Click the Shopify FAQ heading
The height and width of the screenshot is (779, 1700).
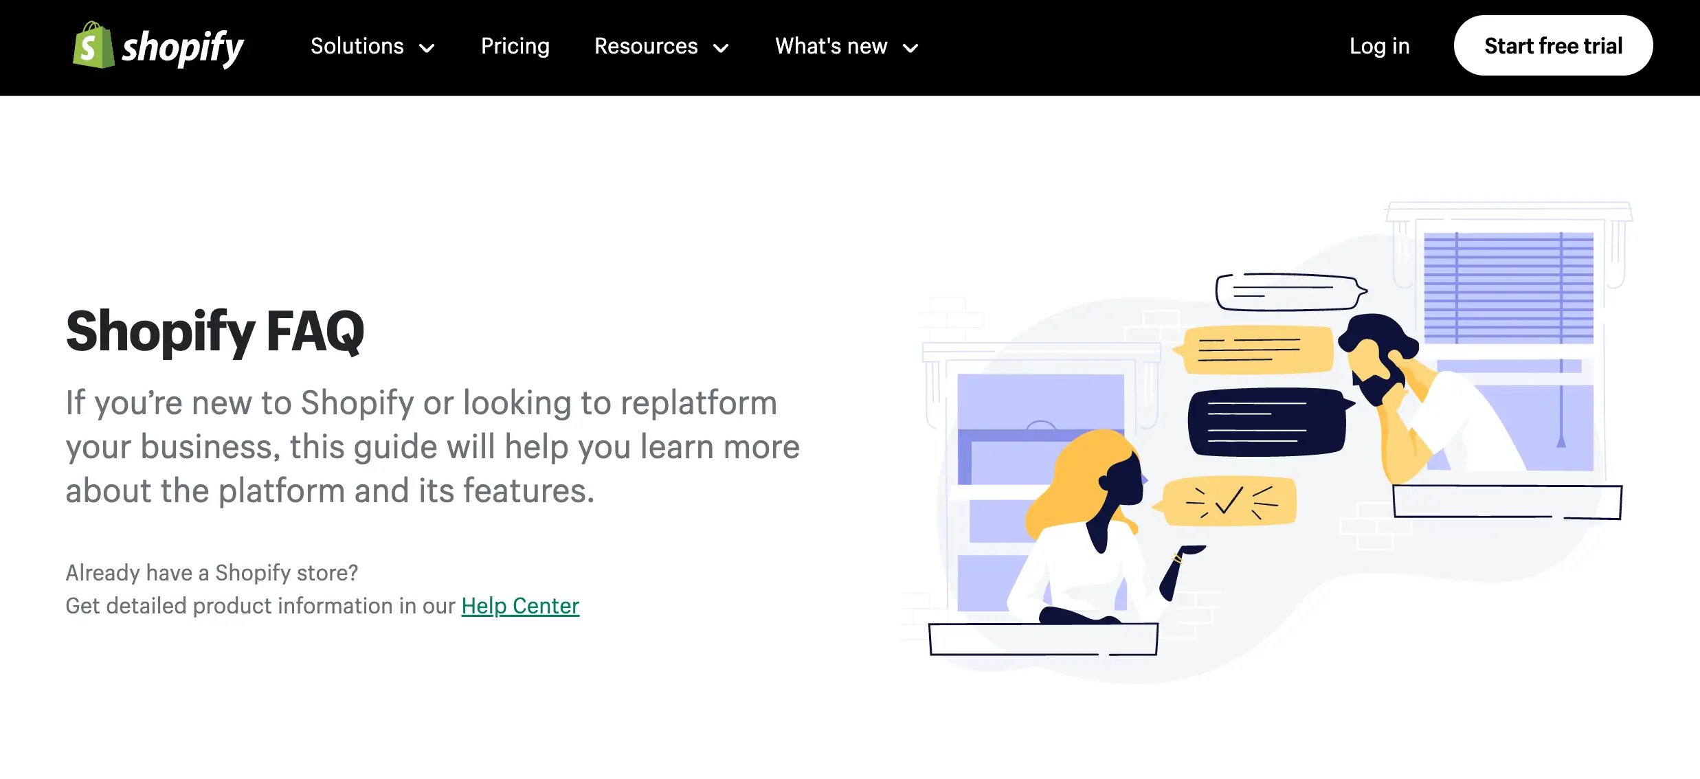coord(215,332)
